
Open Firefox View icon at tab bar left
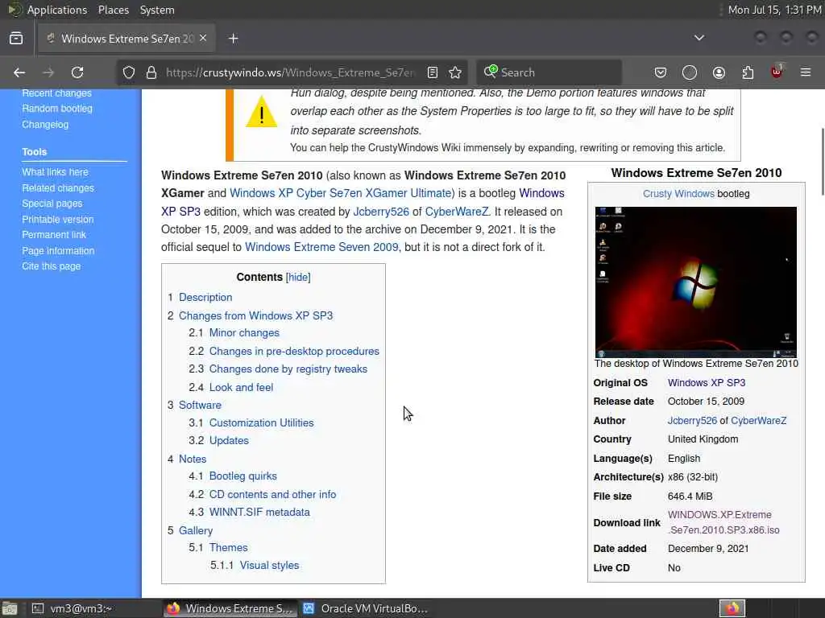click(x=16, y=39)
